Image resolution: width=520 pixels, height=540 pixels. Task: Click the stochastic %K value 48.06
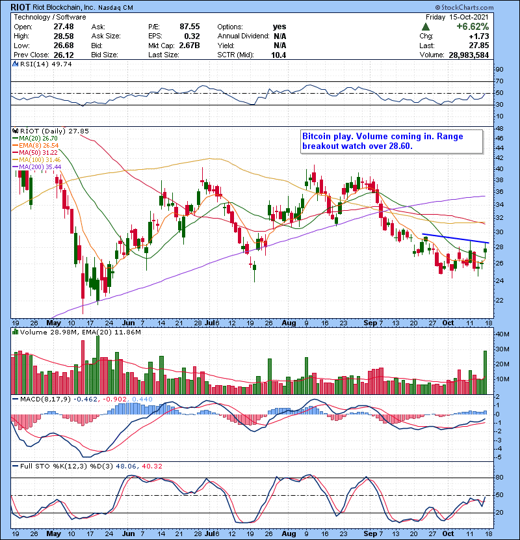(126, 466)
